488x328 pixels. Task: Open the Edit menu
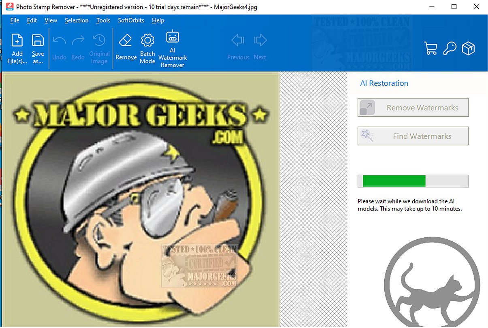point(32,20)
